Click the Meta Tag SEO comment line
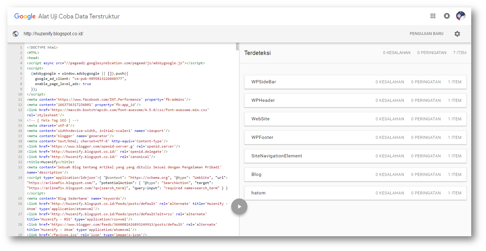The height and width of the screenshot is (251, 486). [x=53, y=120]
